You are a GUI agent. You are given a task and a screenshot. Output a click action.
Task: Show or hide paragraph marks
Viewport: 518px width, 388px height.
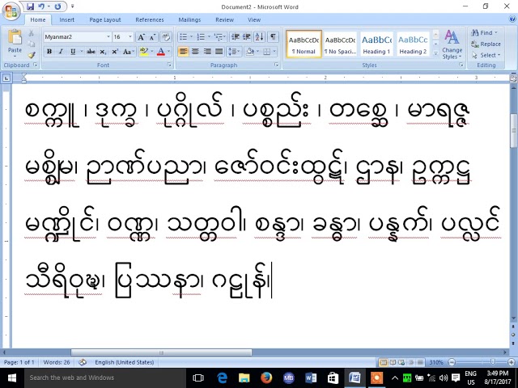(273, 37)
